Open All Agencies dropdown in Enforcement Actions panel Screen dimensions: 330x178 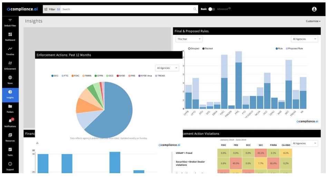pos(167,68)
